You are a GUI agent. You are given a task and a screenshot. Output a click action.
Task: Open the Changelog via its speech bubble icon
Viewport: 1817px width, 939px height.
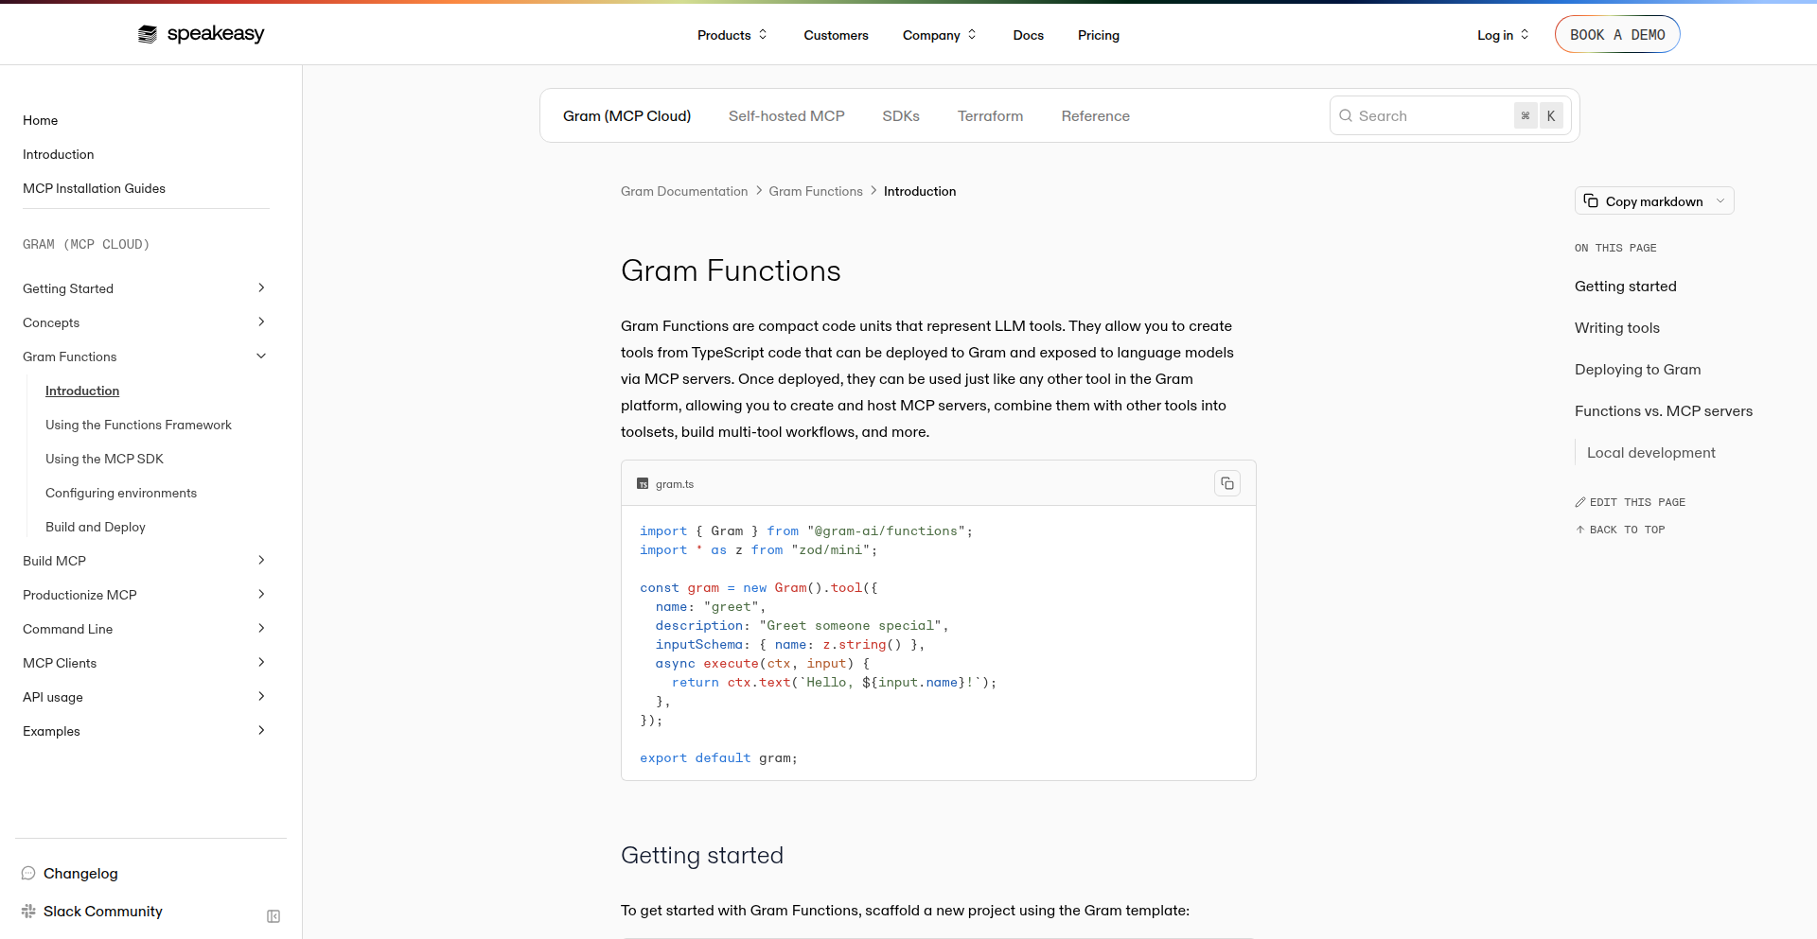point(28,873)
